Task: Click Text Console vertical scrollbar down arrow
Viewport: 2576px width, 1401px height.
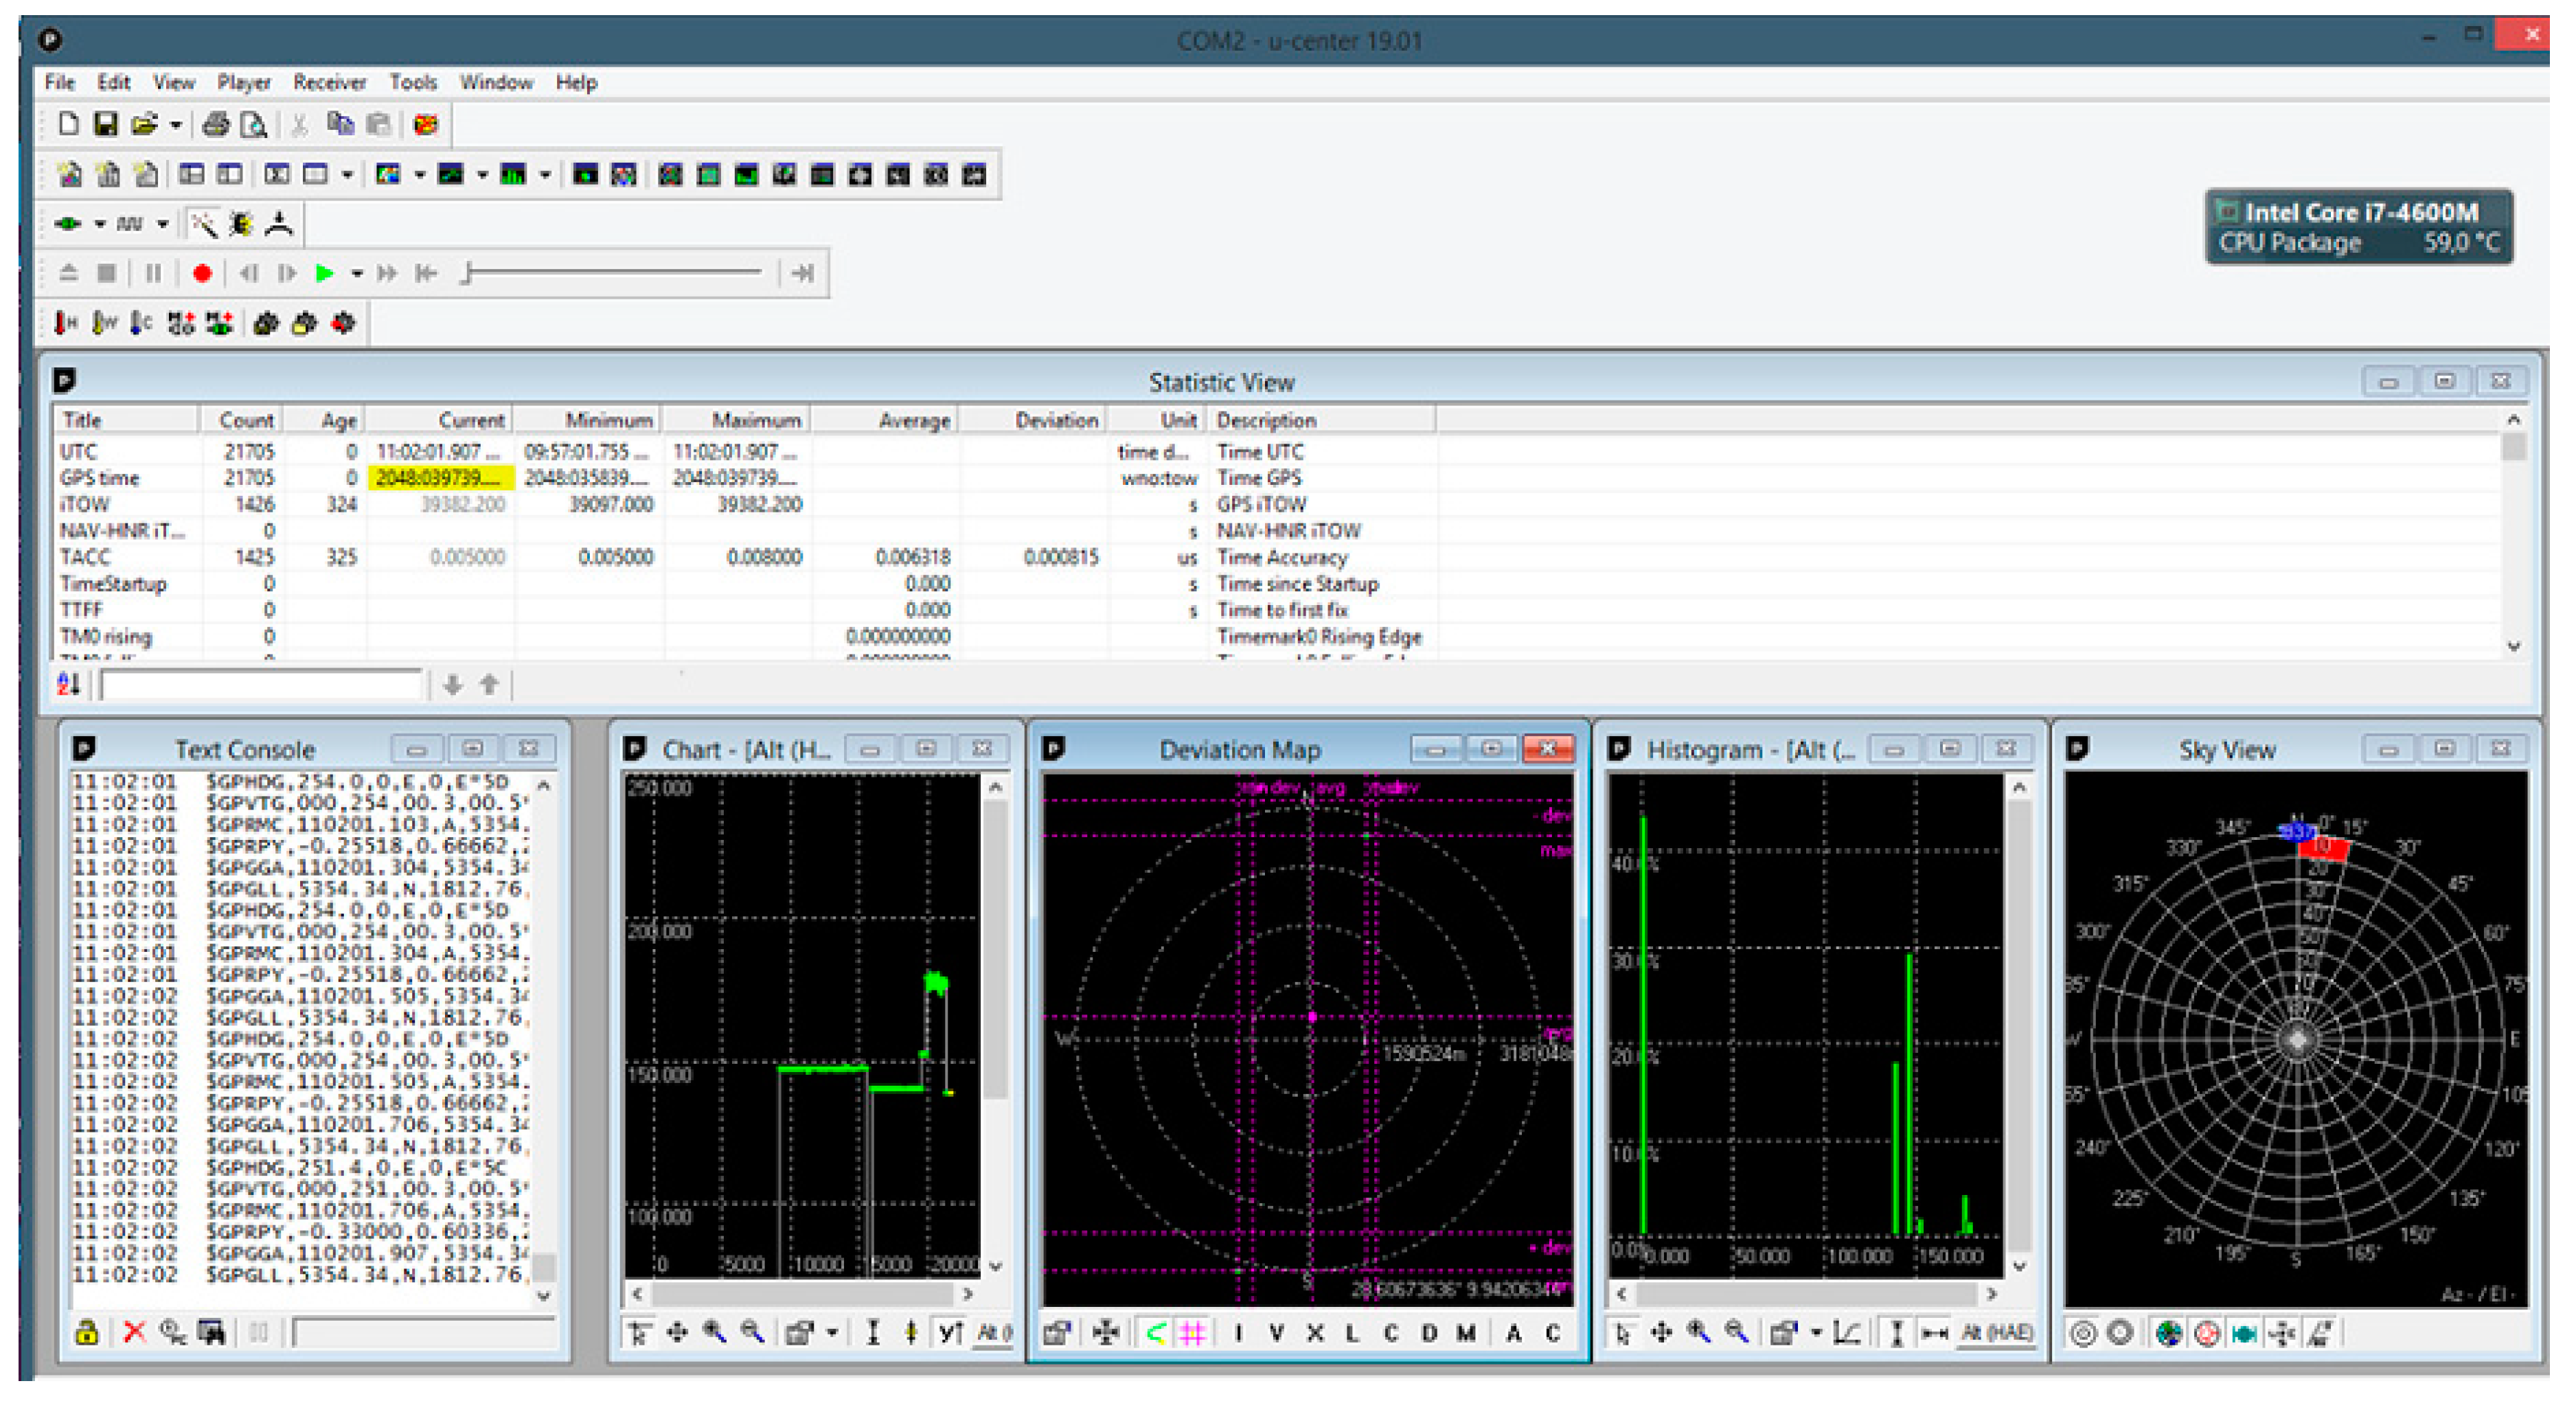Action: (x=544, y=1297)
